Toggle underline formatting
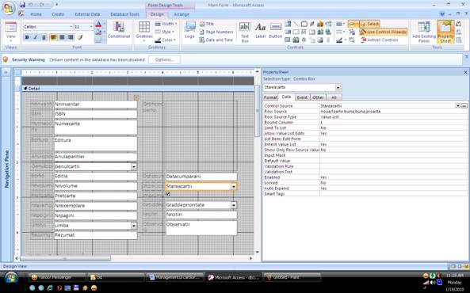 [x=44, y=37]
